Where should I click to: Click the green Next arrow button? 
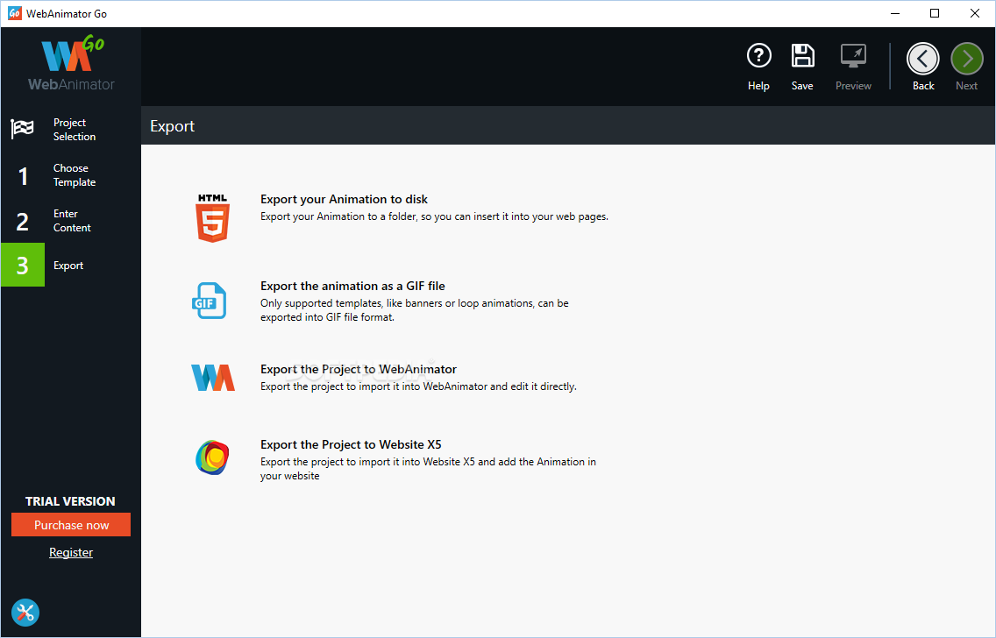tap(967, 59)
